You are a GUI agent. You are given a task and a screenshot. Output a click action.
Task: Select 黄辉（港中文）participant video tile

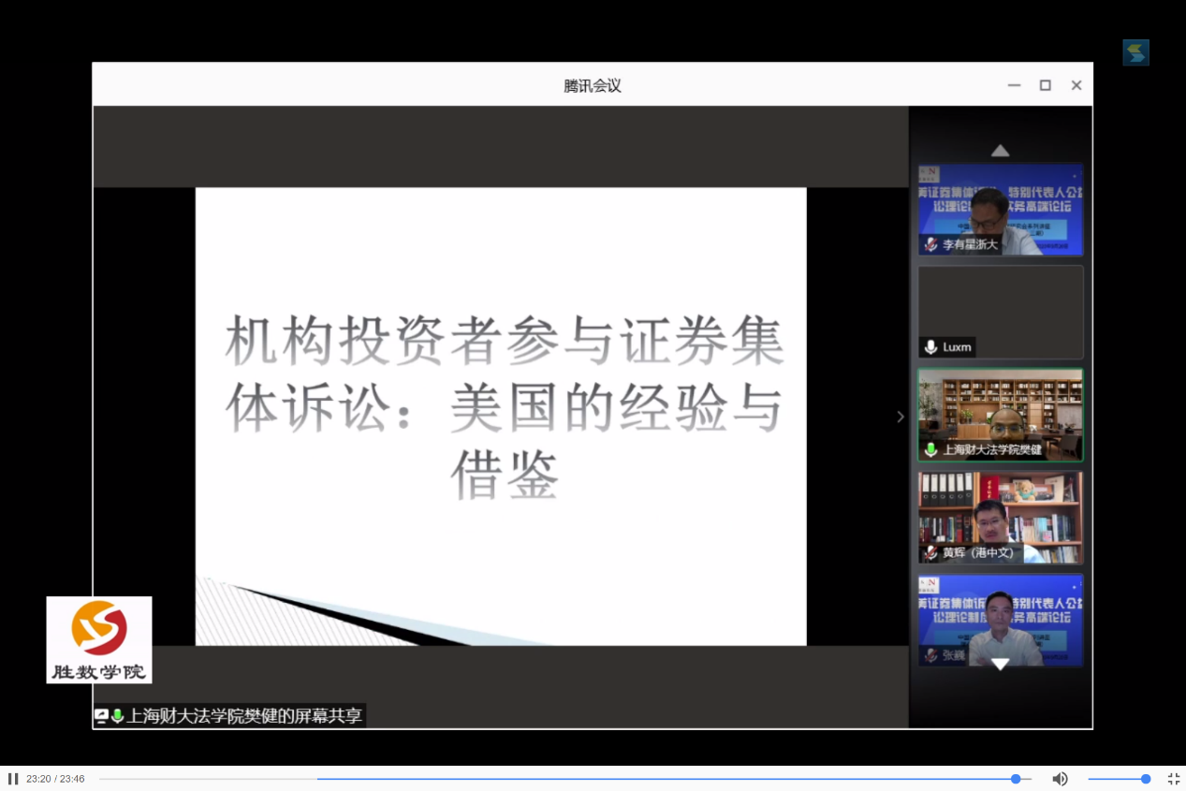(x=1000, y=517)
